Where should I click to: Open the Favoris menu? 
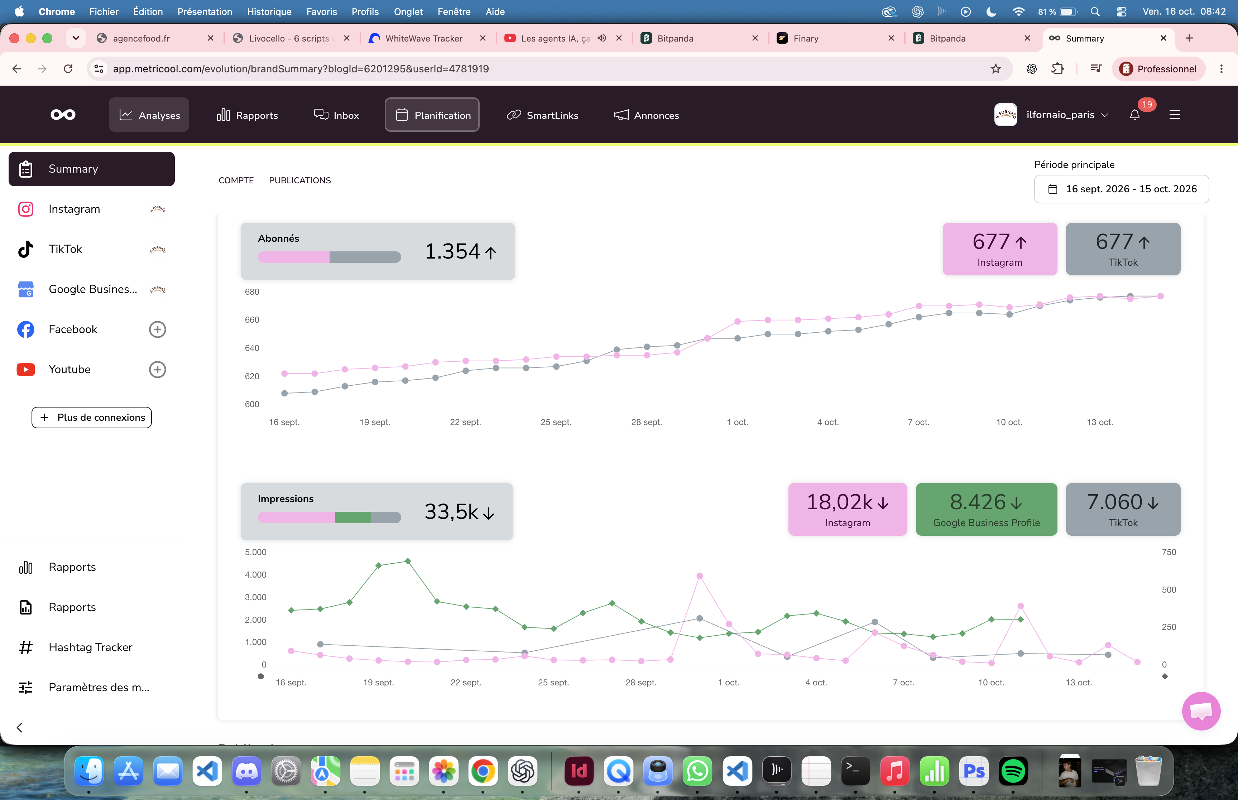[x=322, y=11]
